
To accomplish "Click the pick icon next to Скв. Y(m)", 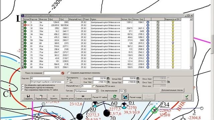I will (108, 82).
